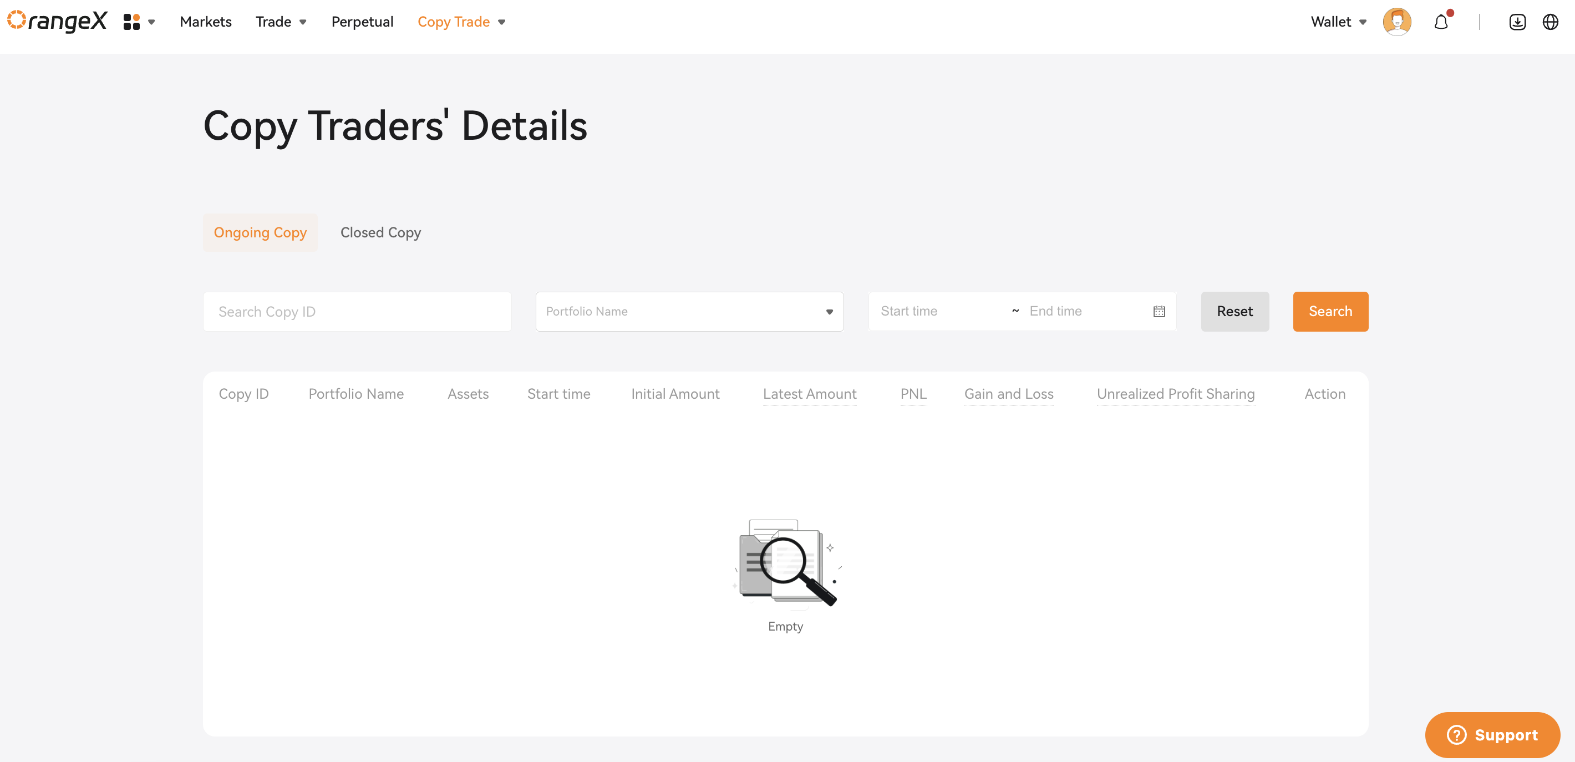
Task: Expand the Copy Trade dropdown arrow
Action: click(x=502, y=23)
